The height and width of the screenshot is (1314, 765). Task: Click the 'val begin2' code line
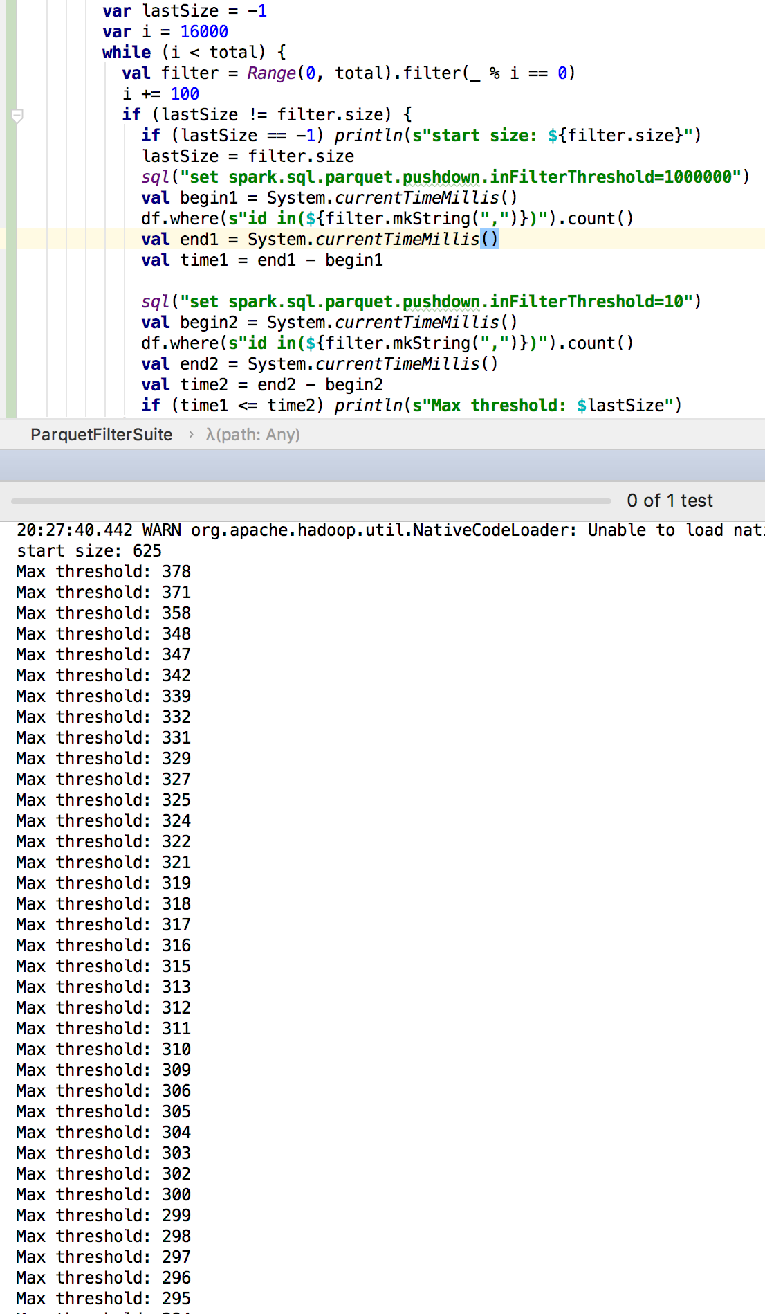point(329,323)
